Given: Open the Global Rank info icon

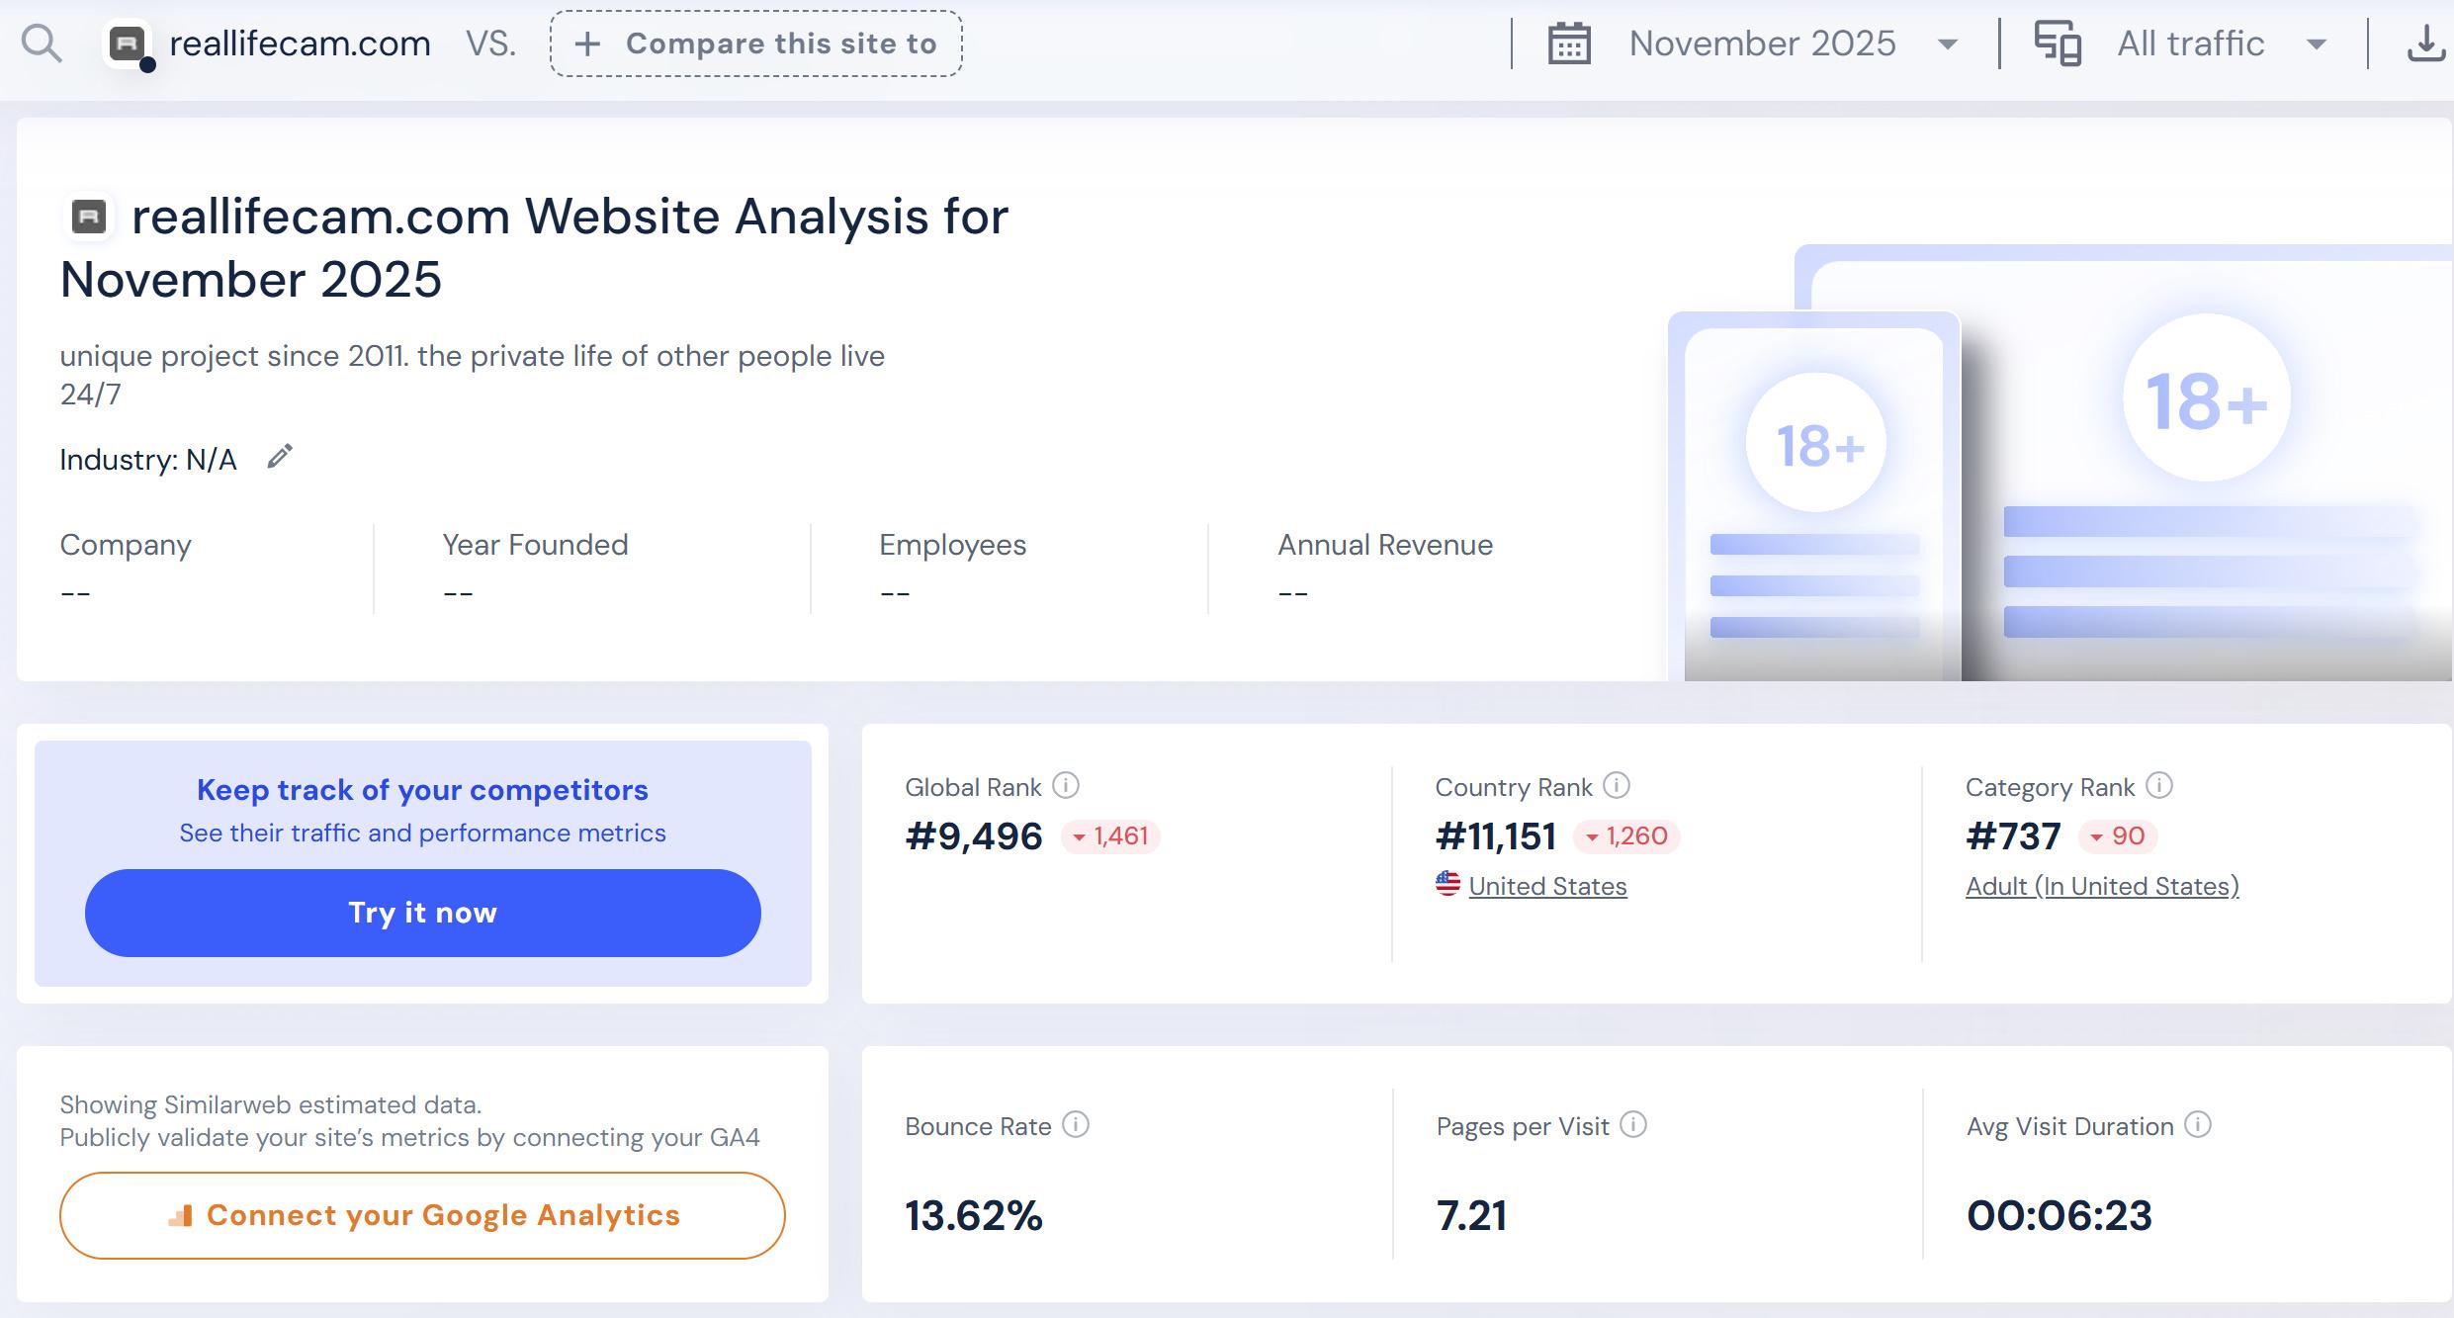Looking at the screenshot, I should (1066, 786).
